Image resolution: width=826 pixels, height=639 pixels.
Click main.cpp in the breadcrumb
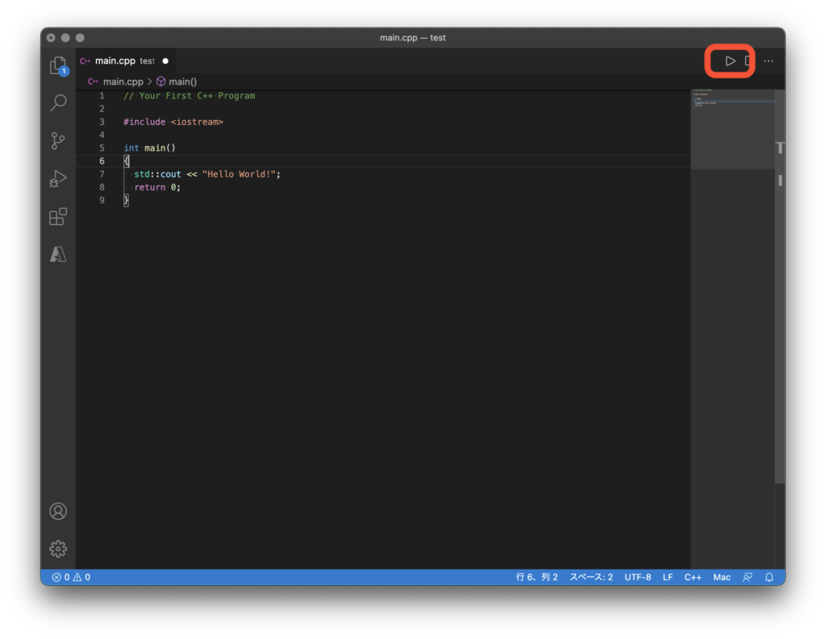point(123,81)
